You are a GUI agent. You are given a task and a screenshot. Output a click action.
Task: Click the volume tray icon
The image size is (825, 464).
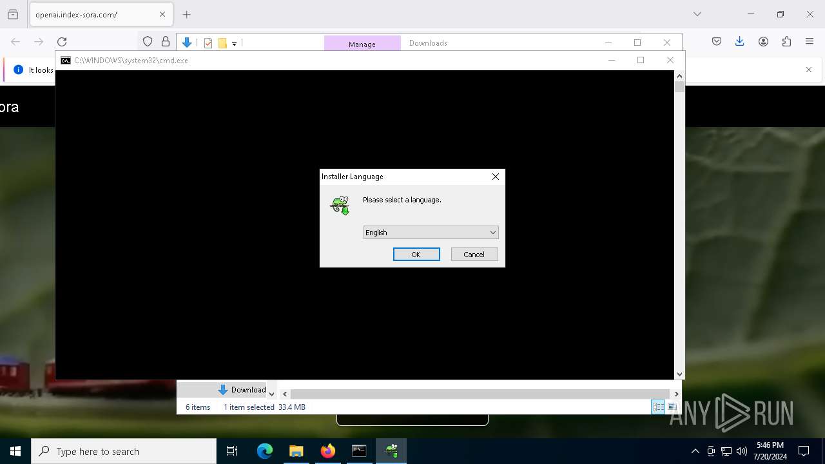click(742, 451)
